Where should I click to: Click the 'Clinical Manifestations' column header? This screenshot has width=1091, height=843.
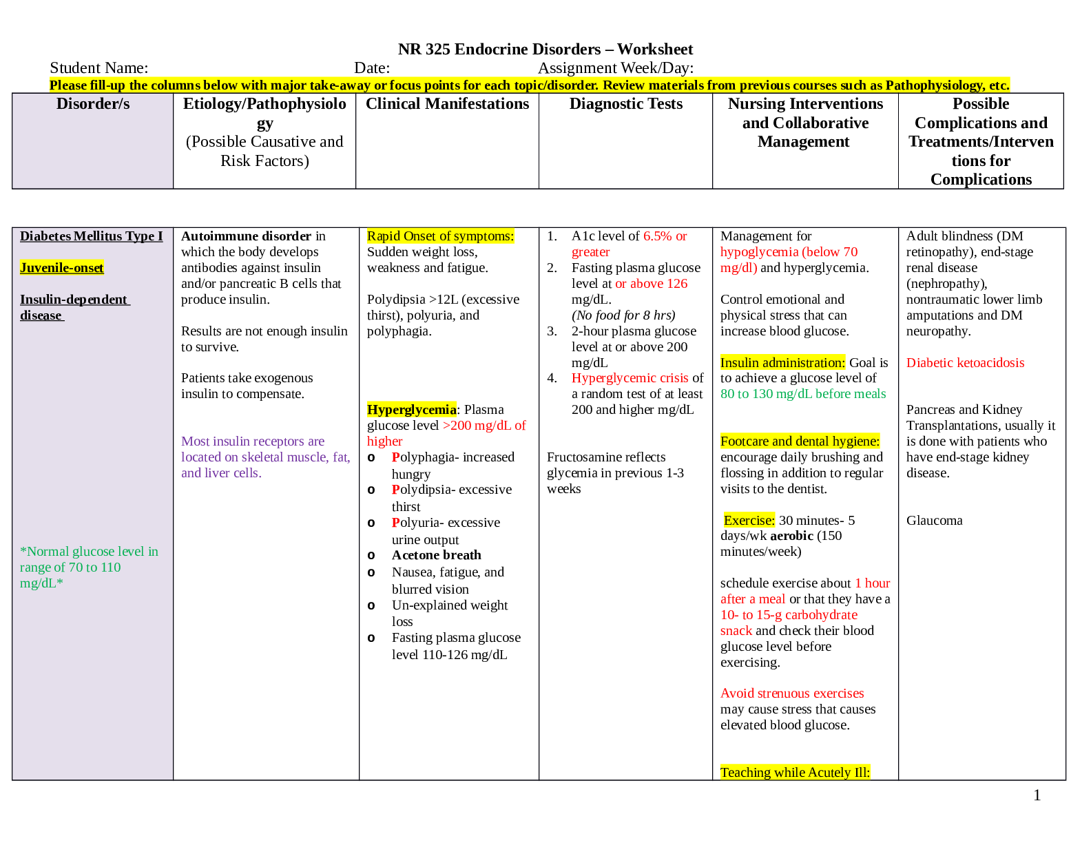448,103
